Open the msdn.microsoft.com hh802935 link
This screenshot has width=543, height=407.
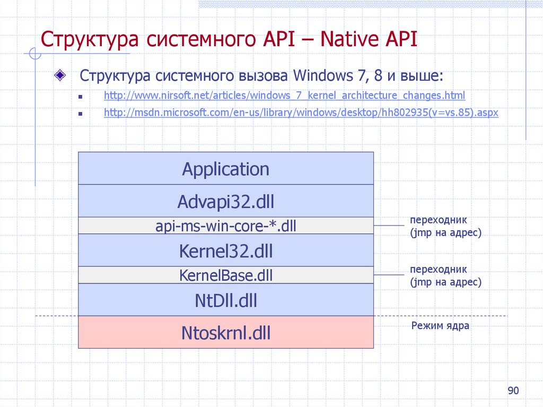point(301,112)
